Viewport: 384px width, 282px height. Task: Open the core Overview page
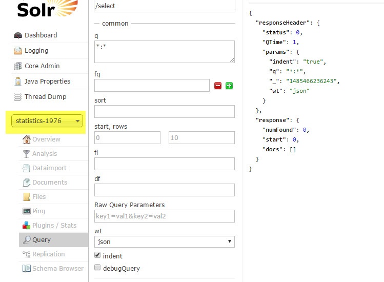tap(46, 139)
